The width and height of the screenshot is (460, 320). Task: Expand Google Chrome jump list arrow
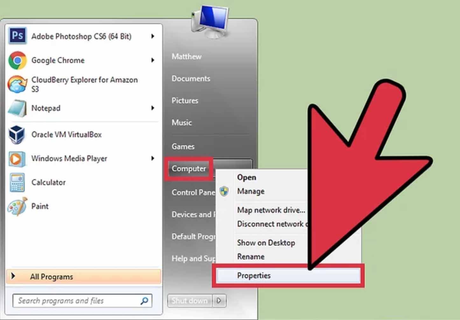point(153,60)
